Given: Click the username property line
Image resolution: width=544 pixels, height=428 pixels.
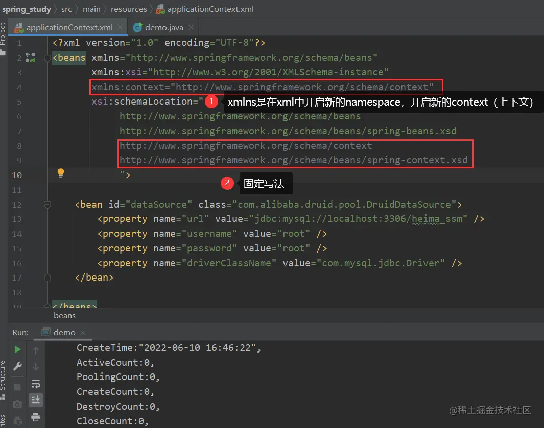Looking at the screenshot, I should pos(212,234).
